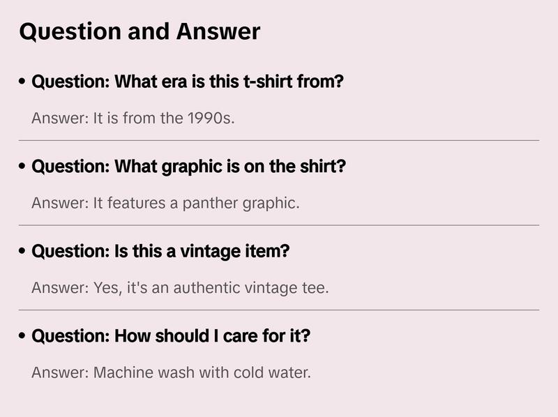The height and width of the screenshot is (417, 558).
Task: Click the answer "It is from the 1990s"
Action: click(x=133, y=119)
